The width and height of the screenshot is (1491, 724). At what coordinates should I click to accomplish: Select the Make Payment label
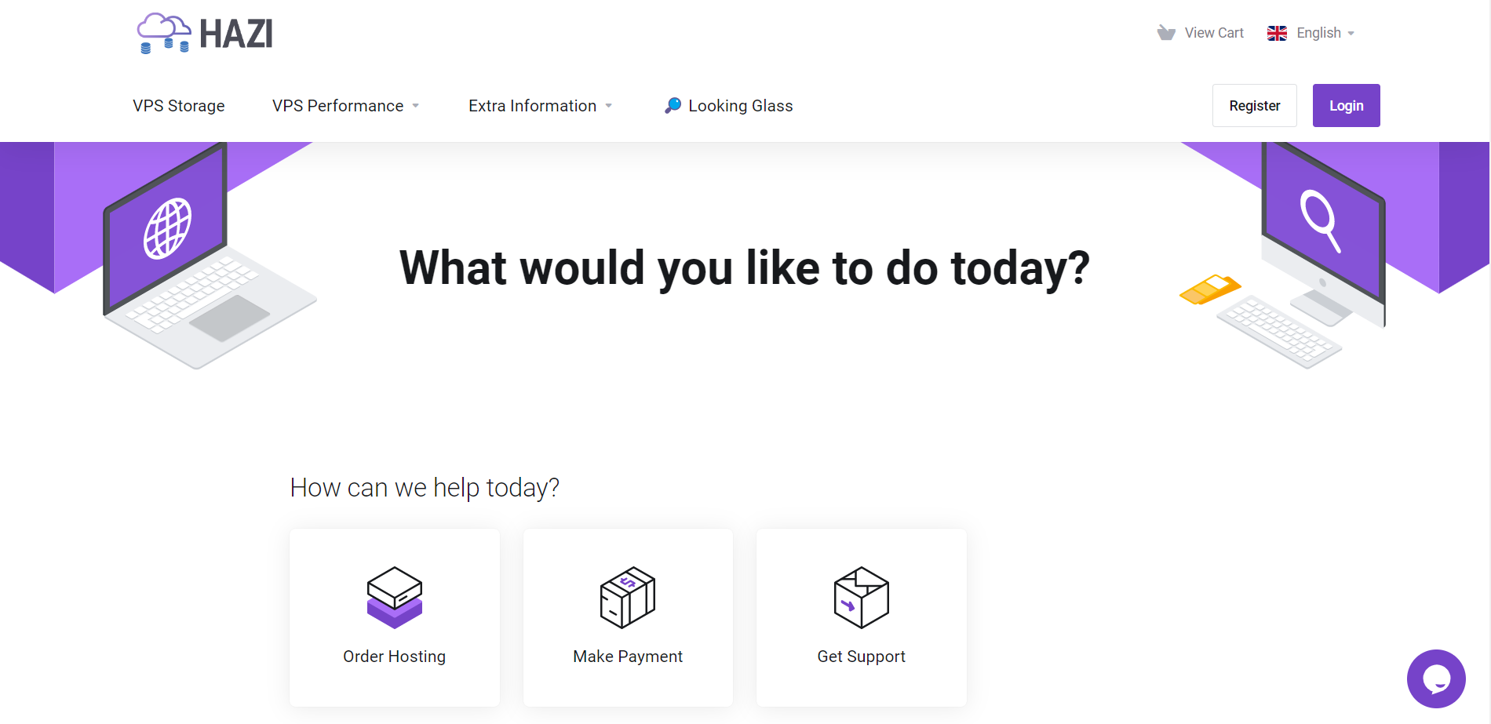pos(628,657)
